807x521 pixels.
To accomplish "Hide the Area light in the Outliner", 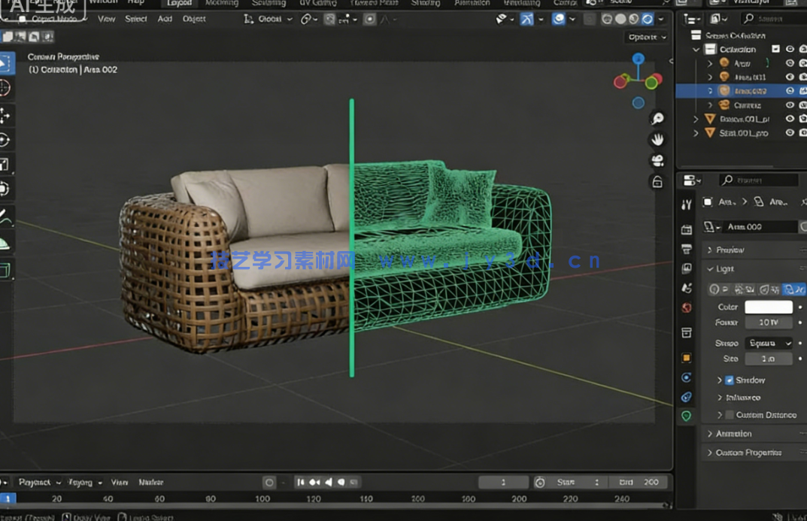I will 790,63.
